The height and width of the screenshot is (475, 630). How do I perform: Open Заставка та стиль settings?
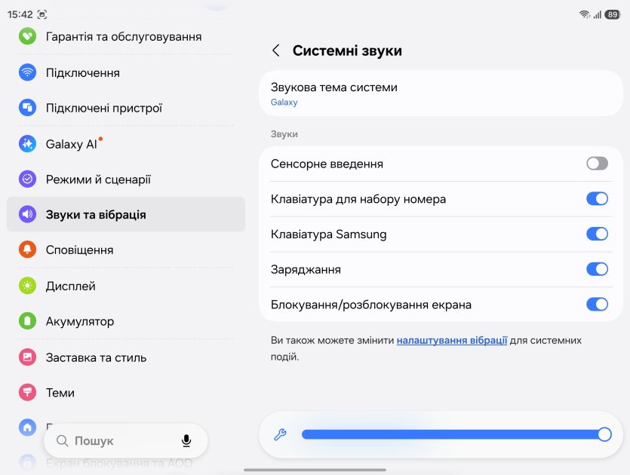point(126,357)
